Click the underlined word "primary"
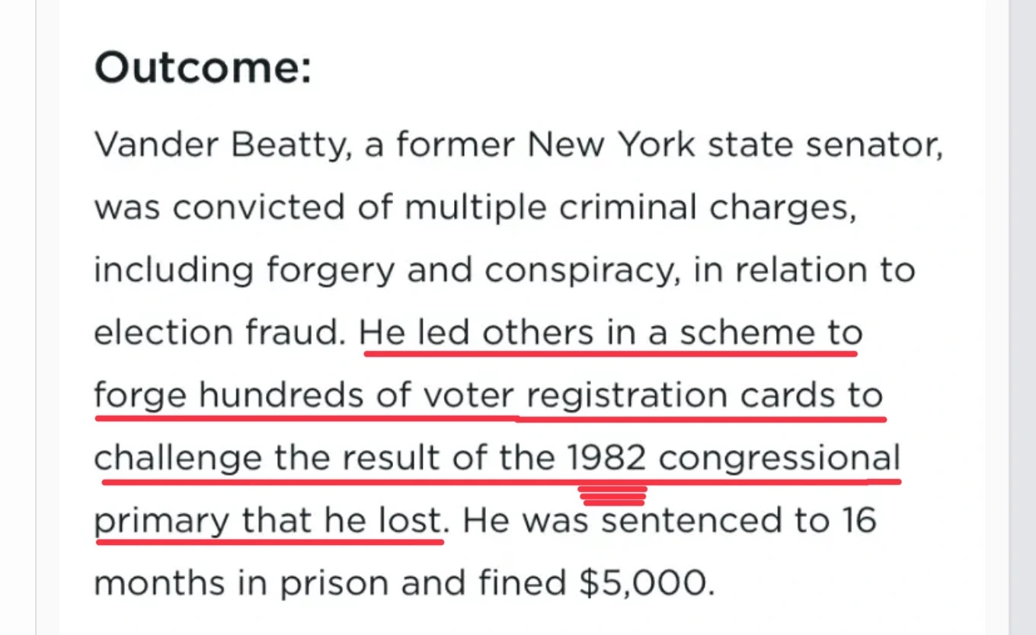The height and width of the screenshot is (635, 1036). [161, 522]
